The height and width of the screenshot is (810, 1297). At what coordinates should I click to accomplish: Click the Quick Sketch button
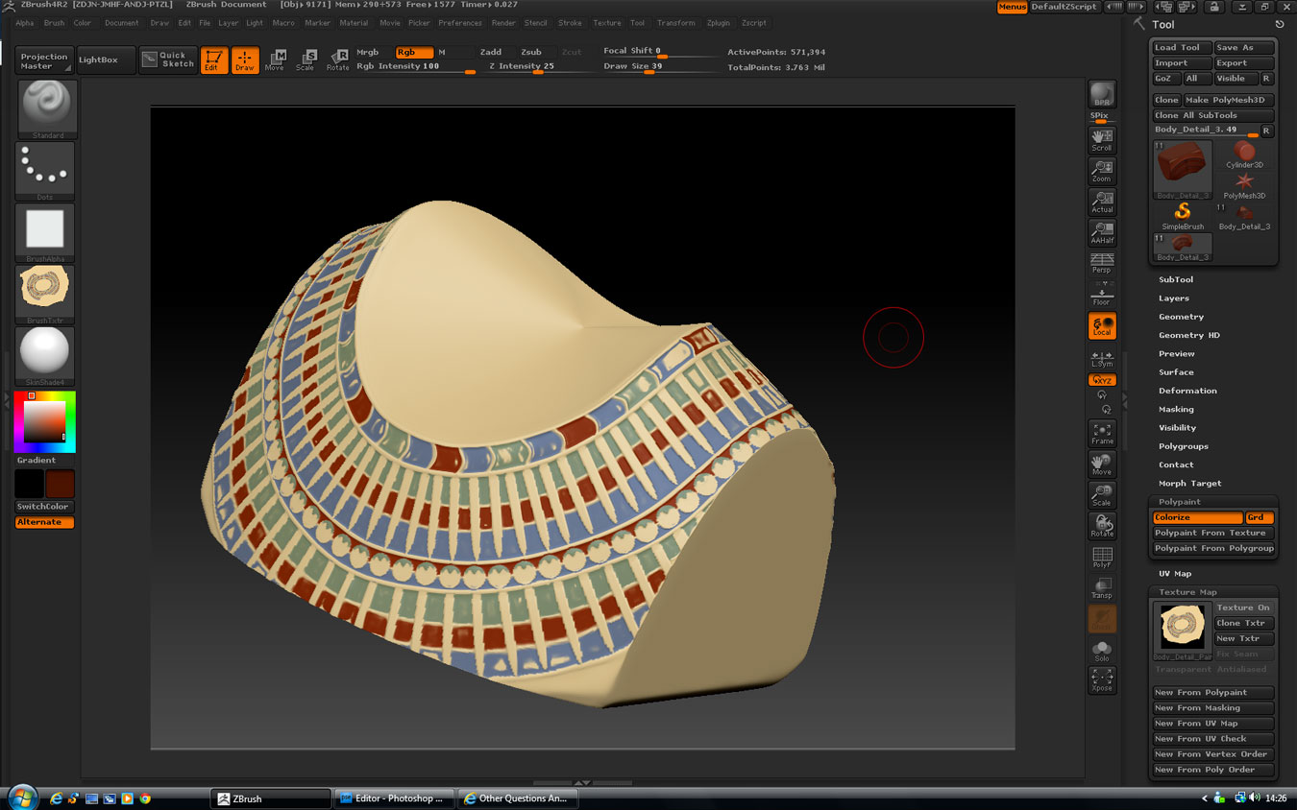click(x=168, y=60)
